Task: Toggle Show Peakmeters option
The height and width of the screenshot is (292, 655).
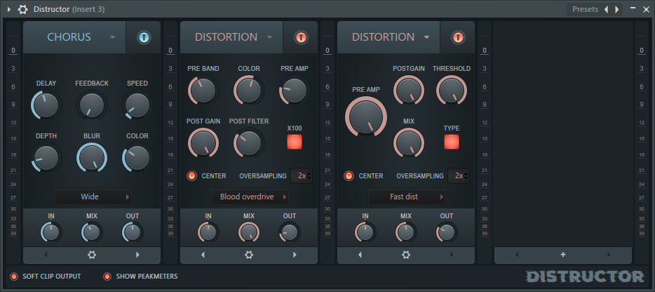Action: pos(108,277)
